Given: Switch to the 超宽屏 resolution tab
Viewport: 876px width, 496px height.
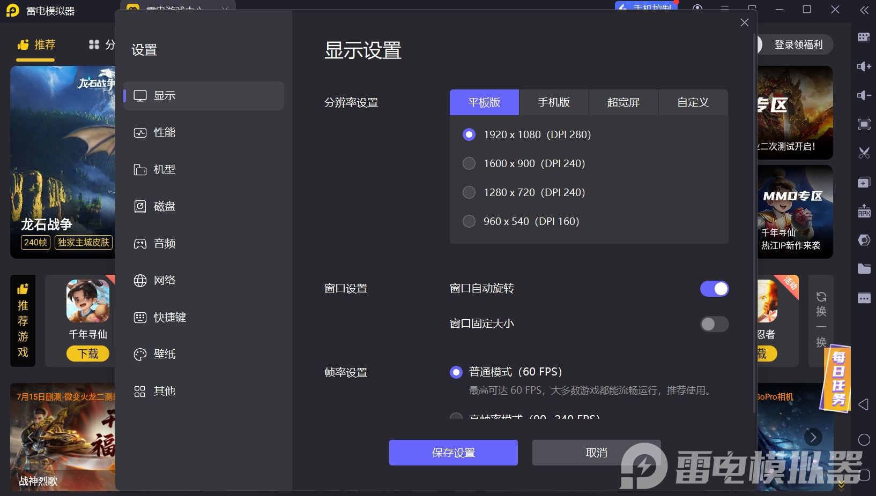Looking at the screenshot, I should coord(623,102).
